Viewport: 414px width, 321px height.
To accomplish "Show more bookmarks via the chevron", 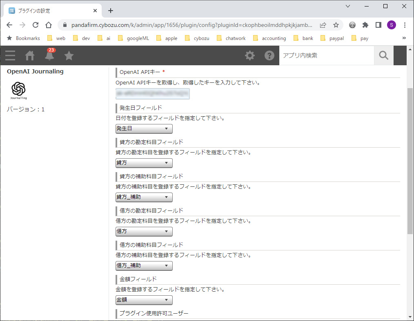I will click(404, 38).
